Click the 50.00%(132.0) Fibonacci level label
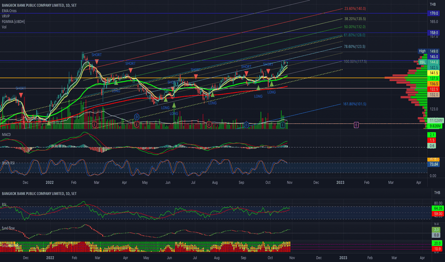Screen dimensions: 445x262 click(355, 27)
